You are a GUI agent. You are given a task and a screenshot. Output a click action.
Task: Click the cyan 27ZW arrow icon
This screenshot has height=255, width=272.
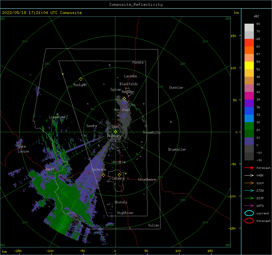(249, 191)
